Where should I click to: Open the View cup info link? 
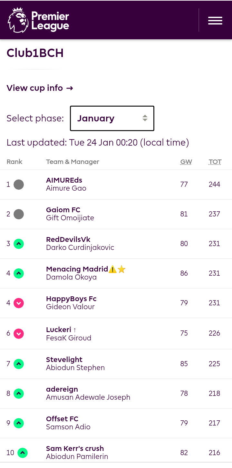coord(40,88)
